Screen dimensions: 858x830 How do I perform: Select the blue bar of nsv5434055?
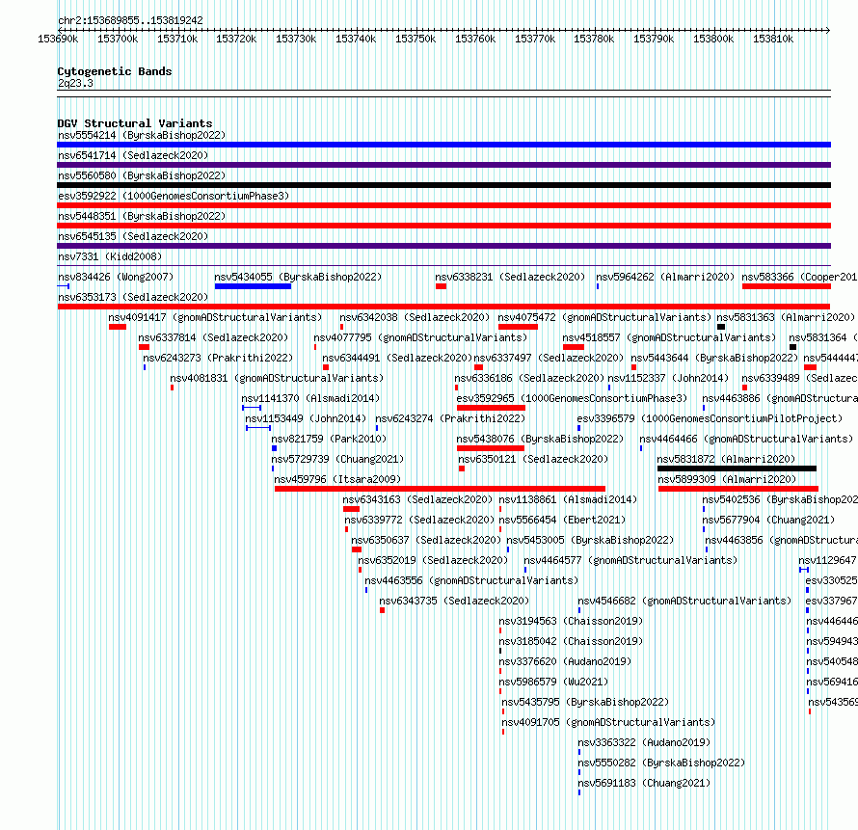click(x=253, y=286)
